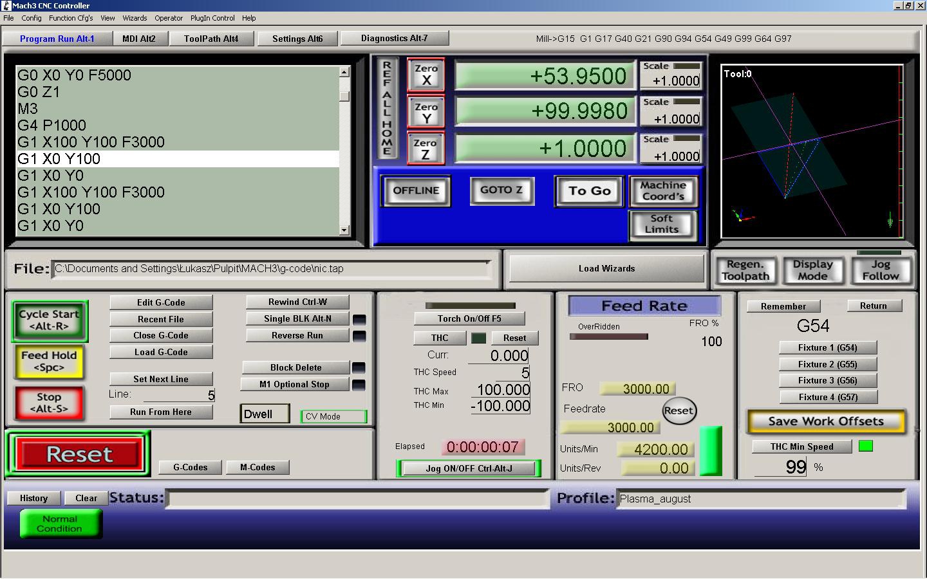Open the Config menu
The width and height of the screenshot is (927, 579).
click(32, 18)
